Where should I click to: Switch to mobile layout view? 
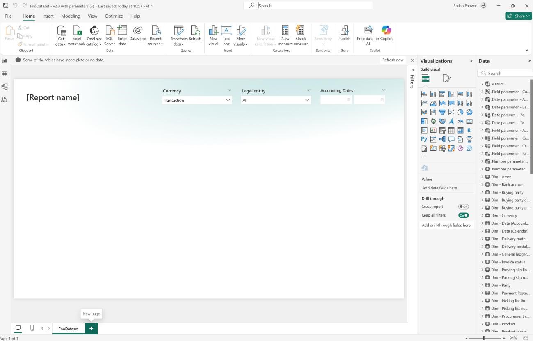pos(32,328)
